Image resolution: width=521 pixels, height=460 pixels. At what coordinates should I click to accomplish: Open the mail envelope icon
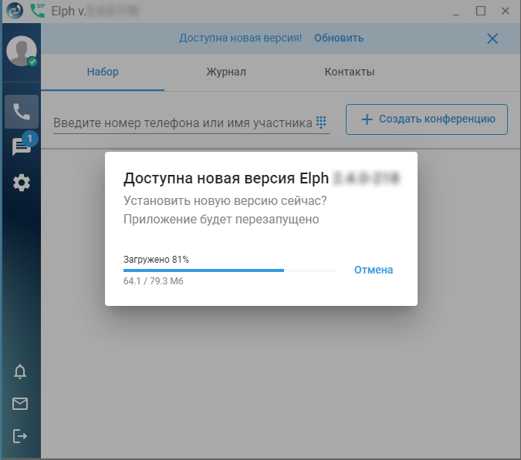coord(20,404)
